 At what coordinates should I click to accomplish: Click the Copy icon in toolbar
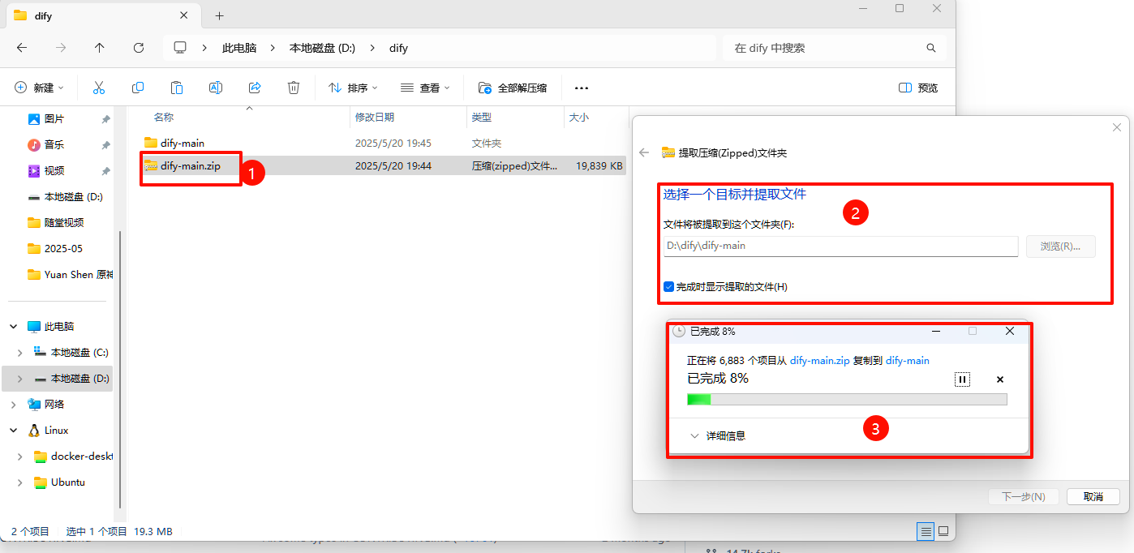(138, 88)
